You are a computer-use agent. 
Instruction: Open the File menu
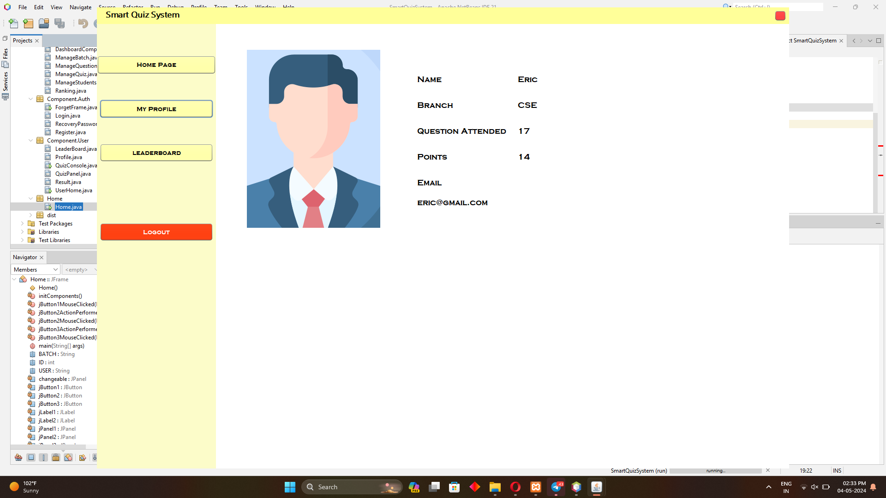pos(22,7)
